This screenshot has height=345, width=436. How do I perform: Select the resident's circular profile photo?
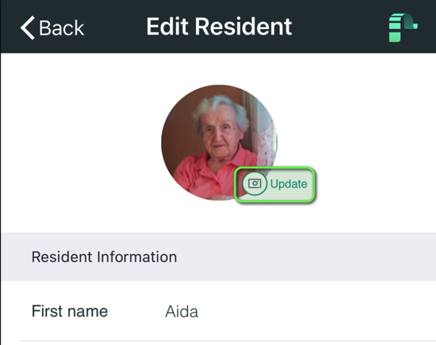(219, 142)
